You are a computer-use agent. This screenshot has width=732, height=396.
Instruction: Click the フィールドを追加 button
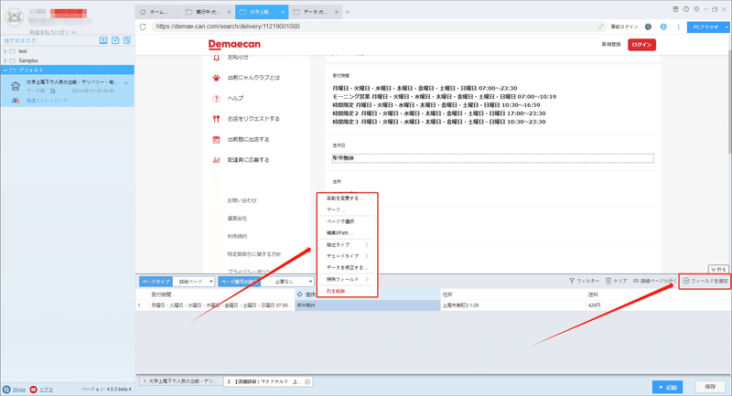point(705,281)
